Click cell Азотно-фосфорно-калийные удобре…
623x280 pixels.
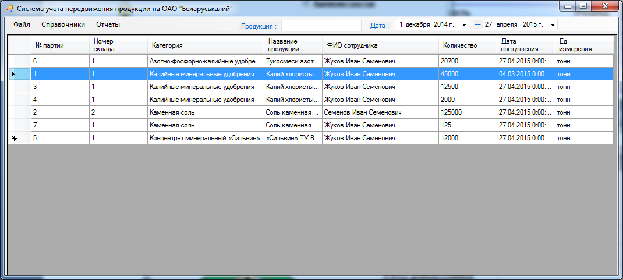point(206,61)
